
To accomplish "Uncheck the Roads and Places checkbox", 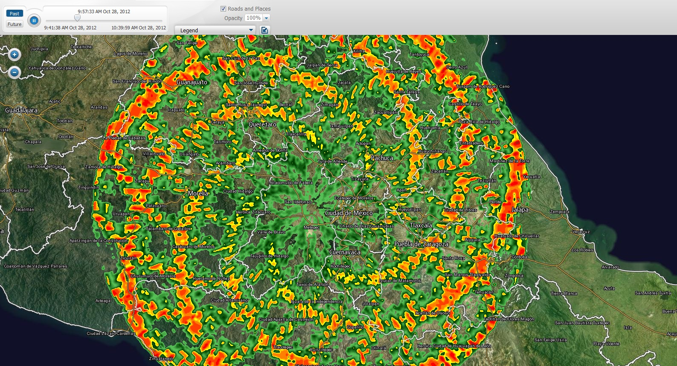I will pos(223,9).
